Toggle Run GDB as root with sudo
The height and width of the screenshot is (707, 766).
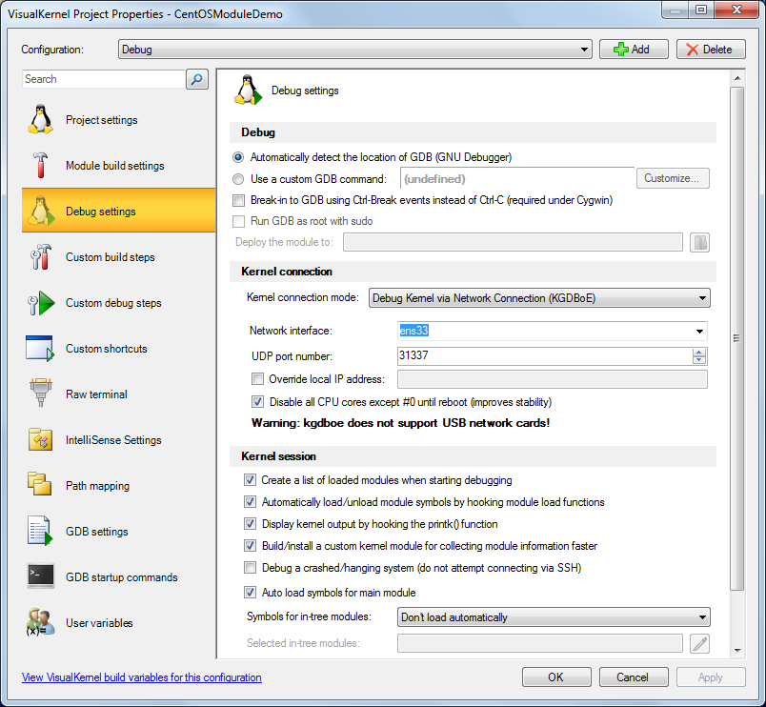(x=239, y=221)
